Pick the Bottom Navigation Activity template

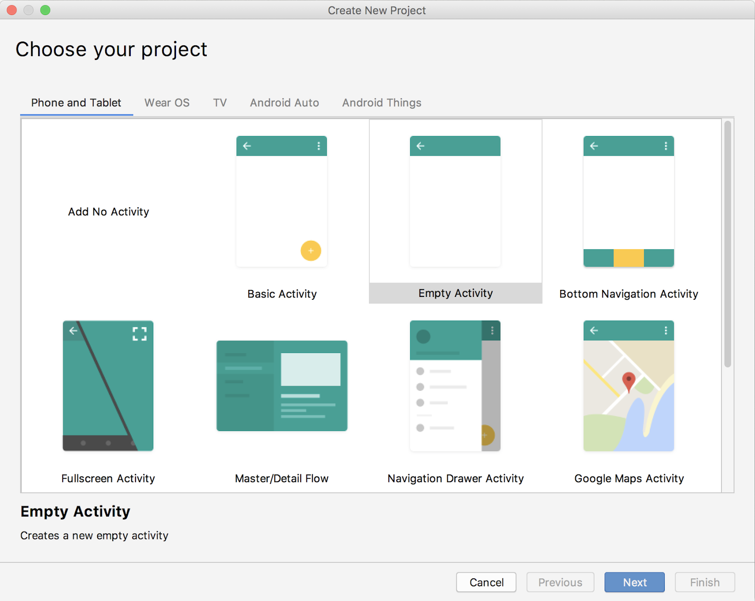coord(628,202)
